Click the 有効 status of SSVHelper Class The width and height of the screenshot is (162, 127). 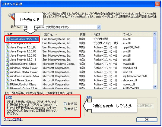82,43
